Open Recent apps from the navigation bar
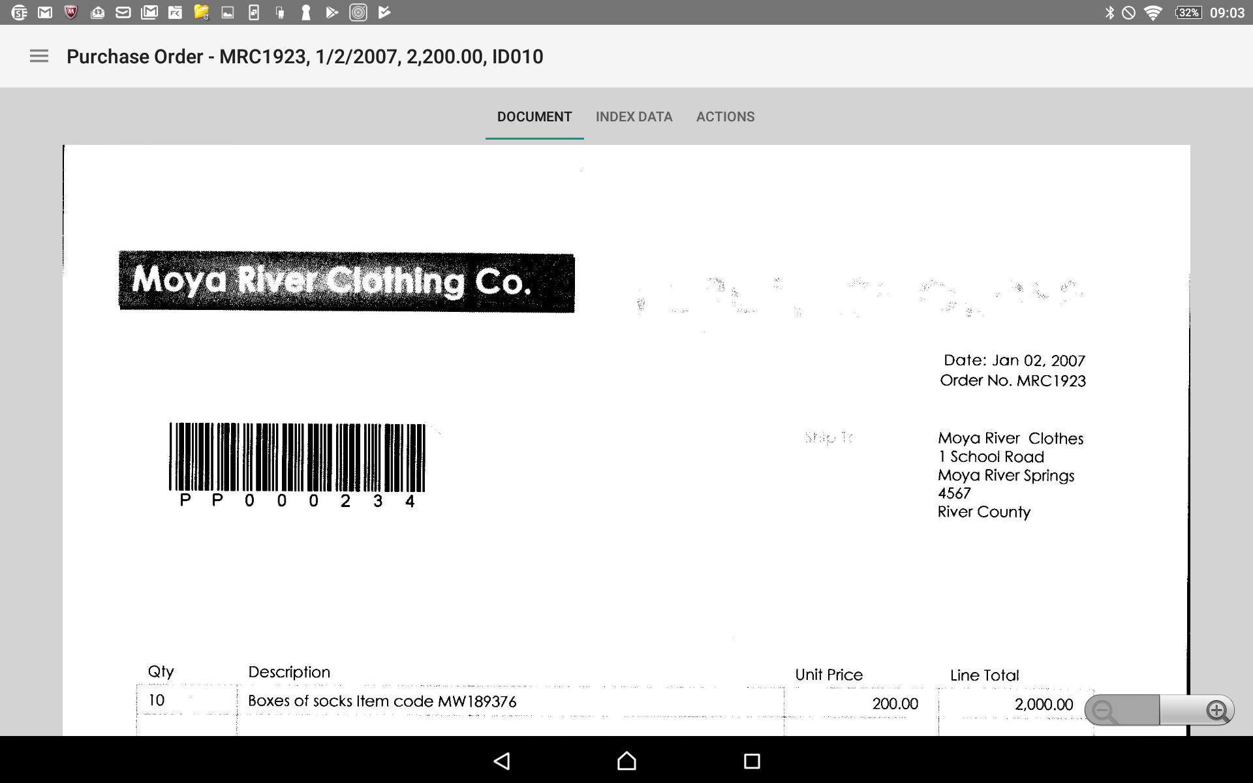 pyautogui.click(x=752, y=761)
